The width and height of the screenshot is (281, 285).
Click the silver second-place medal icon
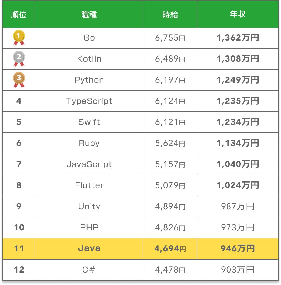tap(19, 59)
